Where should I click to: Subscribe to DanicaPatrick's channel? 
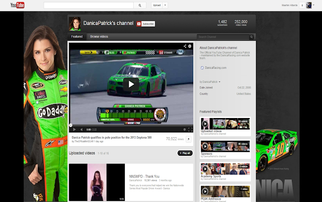pos(146,24)
